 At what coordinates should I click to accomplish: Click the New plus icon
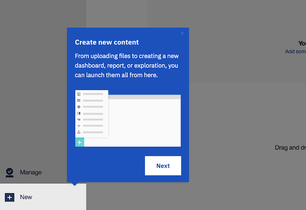coord(10,197)
